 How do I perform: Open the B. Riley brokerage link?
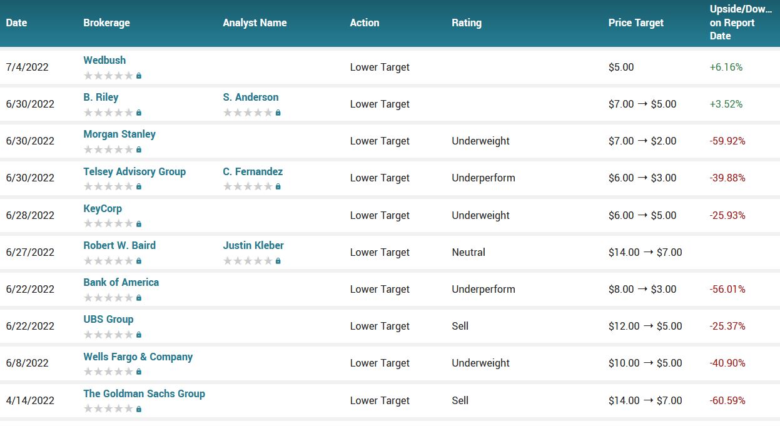tap(101, 97)
